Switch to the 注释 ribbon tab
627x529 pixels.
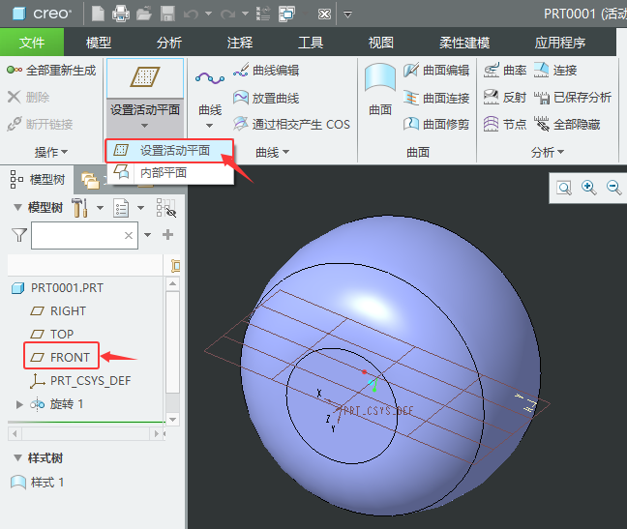click(240, 42)
